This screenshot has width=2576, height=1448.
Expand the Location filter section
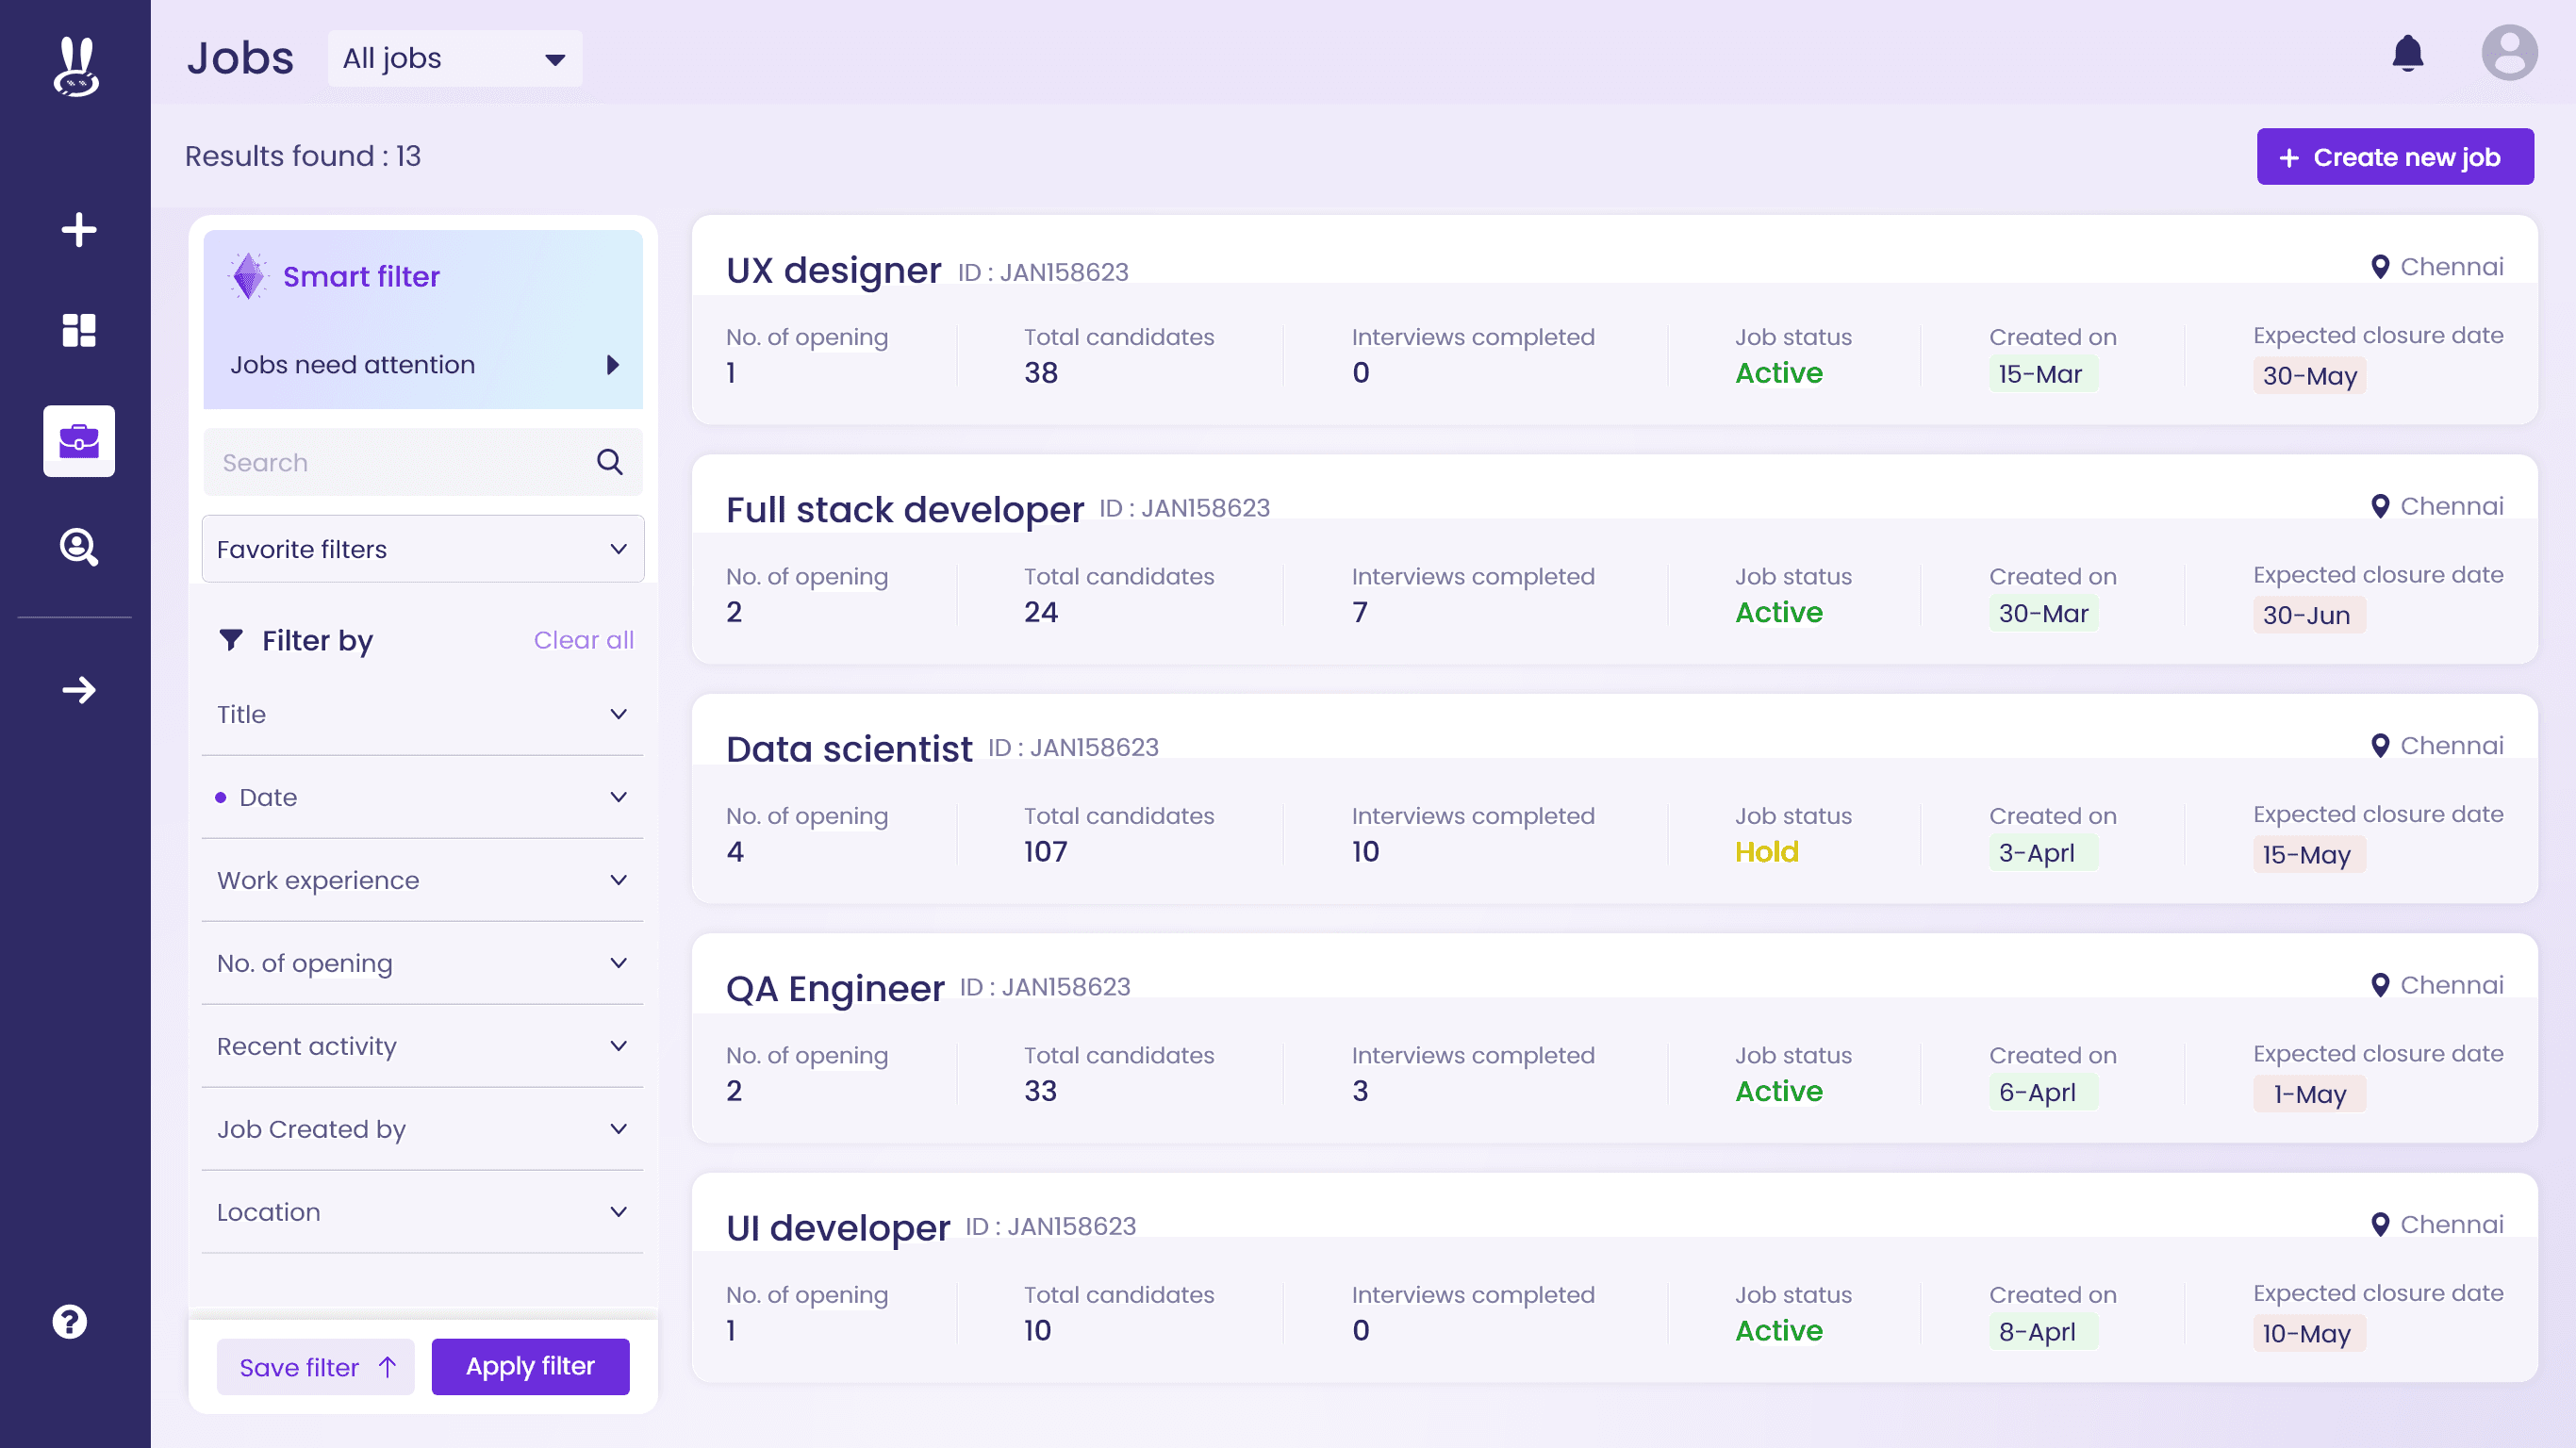422,1212
